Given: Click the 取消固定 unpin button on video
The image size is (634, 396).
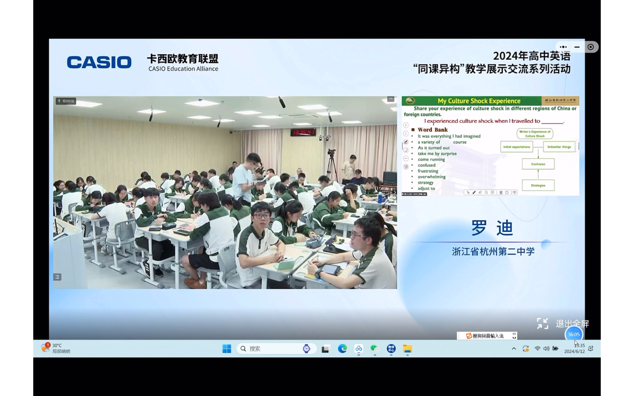Looking at the screenshot, I should [x=66, y=101].
